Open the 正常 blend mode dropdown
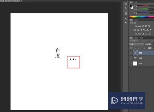 point(136,44)
